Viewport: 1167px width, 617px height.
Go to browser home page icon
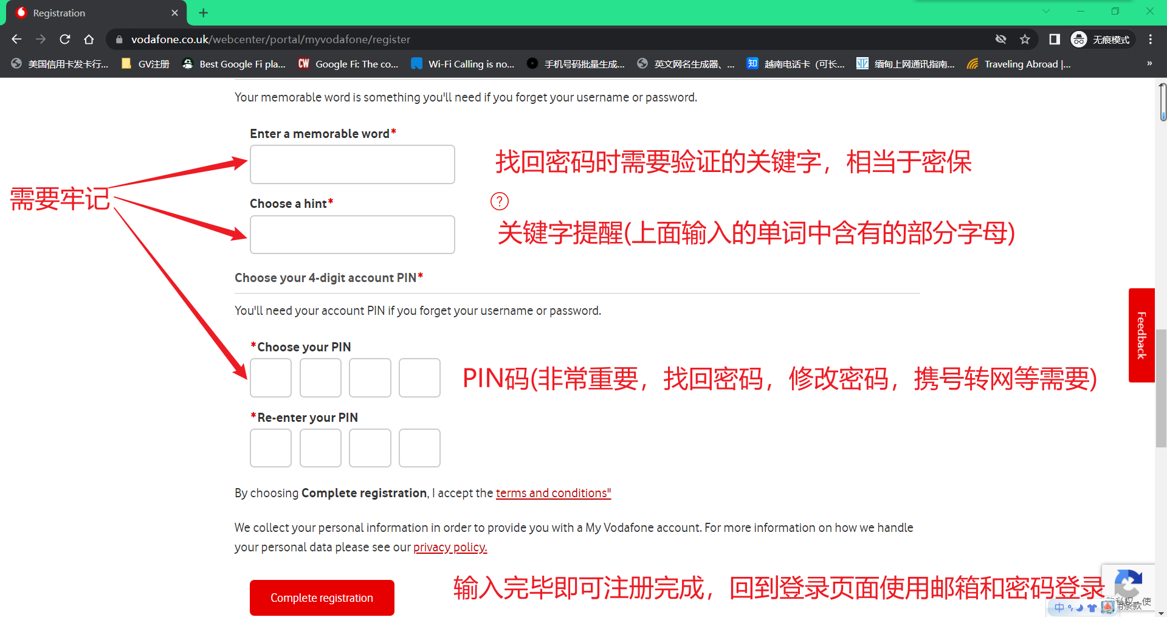(x=89, y=40)
